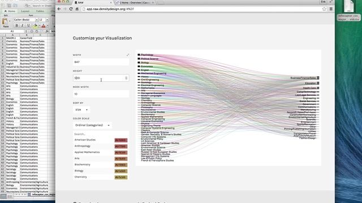This screenshot has width=362, height=203.
Task: Pick color swatch for Anthropology
Action: 120,147
